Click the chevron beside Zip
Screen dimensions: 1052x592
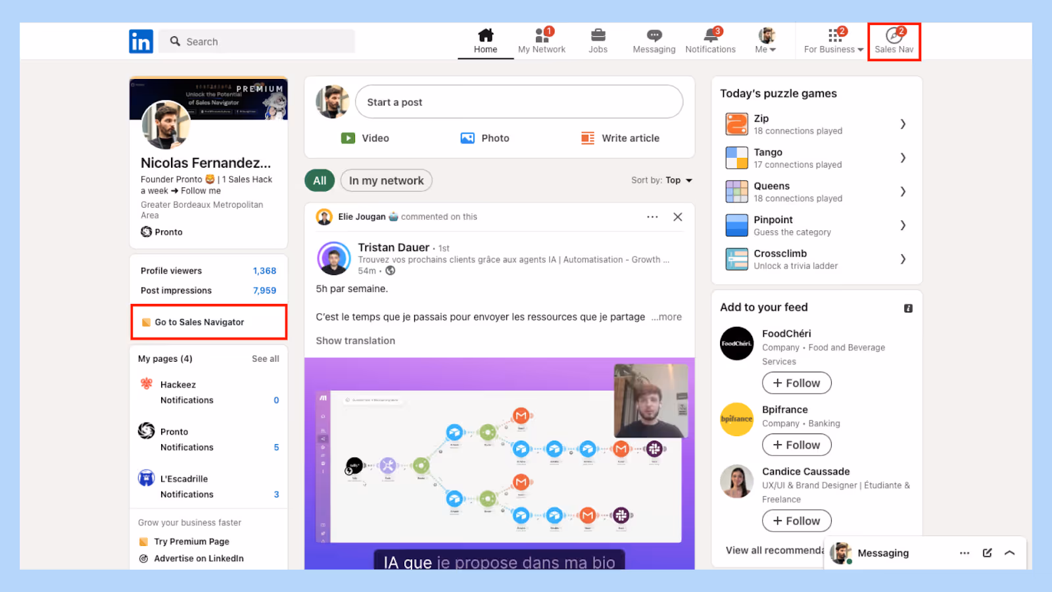903,124
